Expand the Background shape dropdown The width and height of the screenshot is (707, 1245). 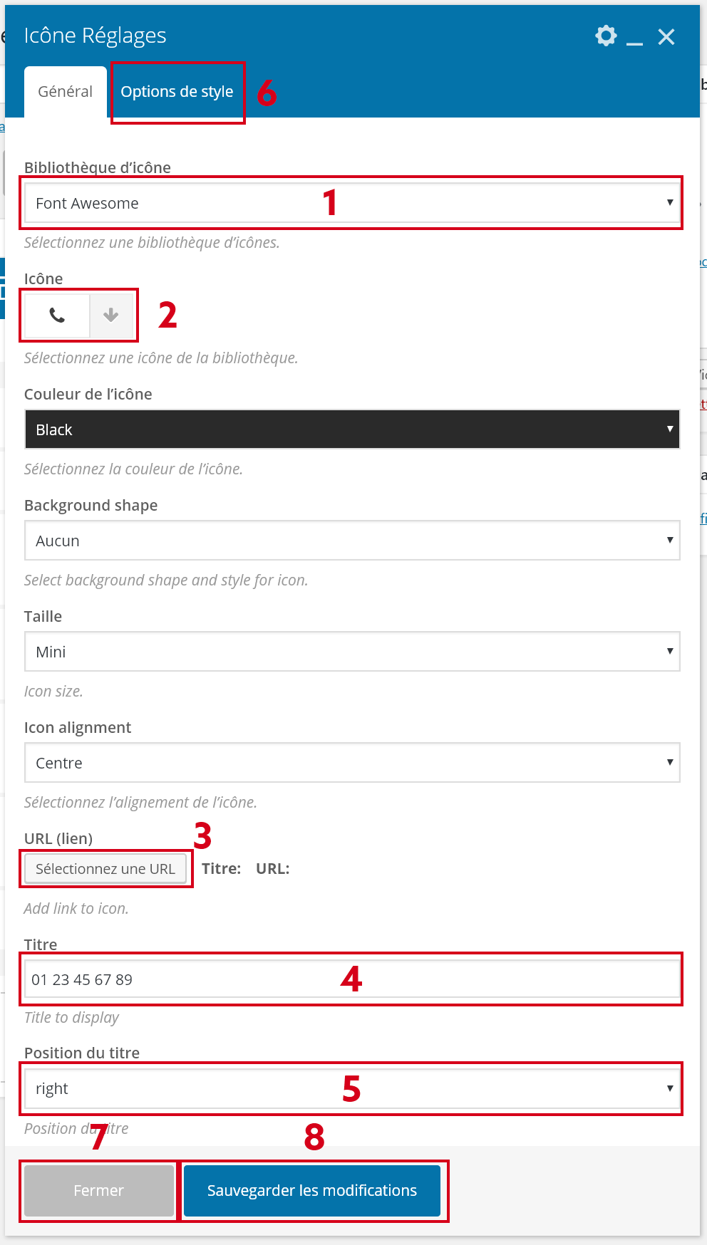point(352,541)
